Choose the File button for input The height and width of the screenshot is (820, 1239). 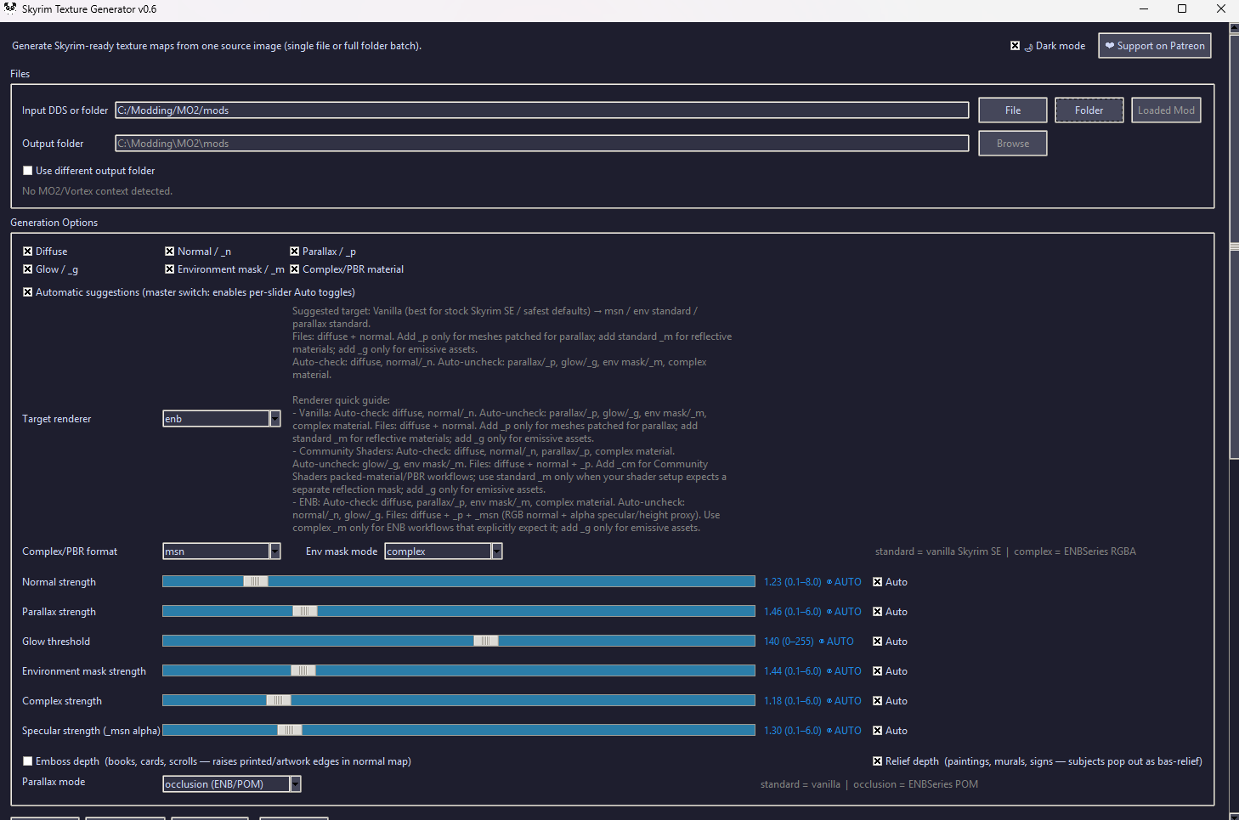[x=1013, y=110]
